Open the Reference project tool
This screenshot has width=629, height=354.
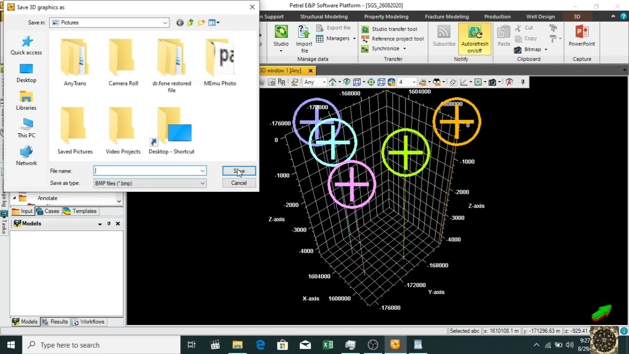pyautogui.click(x=393, y=39)
